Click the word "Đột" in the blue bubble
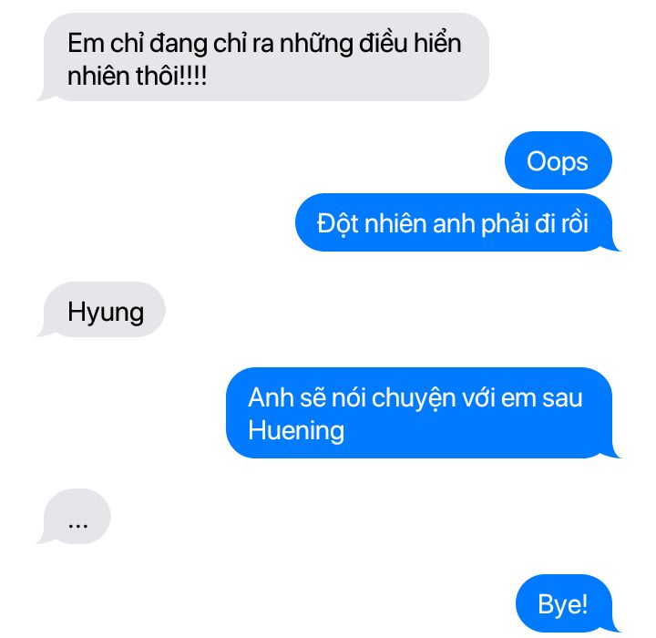Image resolution: width=656 pixels, height=638 pixels. pyautogui.click(x=338, y=223)
